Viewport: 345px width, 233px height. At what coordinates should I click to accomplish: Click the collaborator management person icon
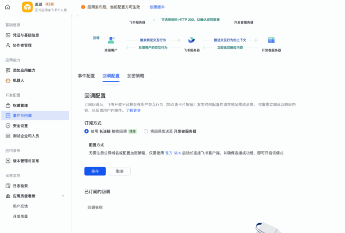coord(8,45)
